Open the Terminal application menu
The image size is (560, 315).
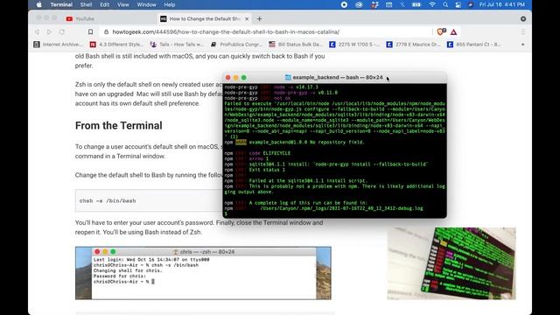61,4
